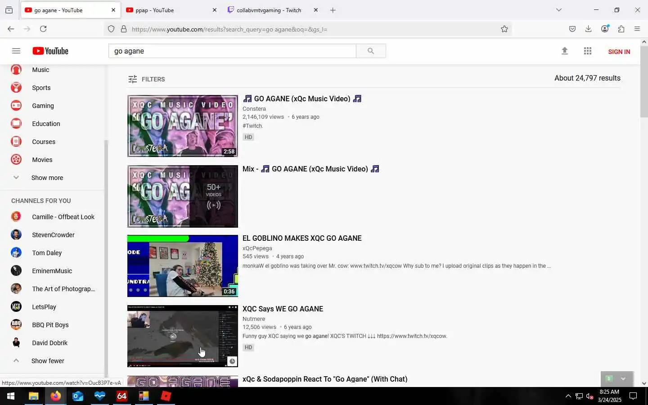Open BBQ Pit Boys channel avatar
The image size is (648, 405).
point(16,325)
